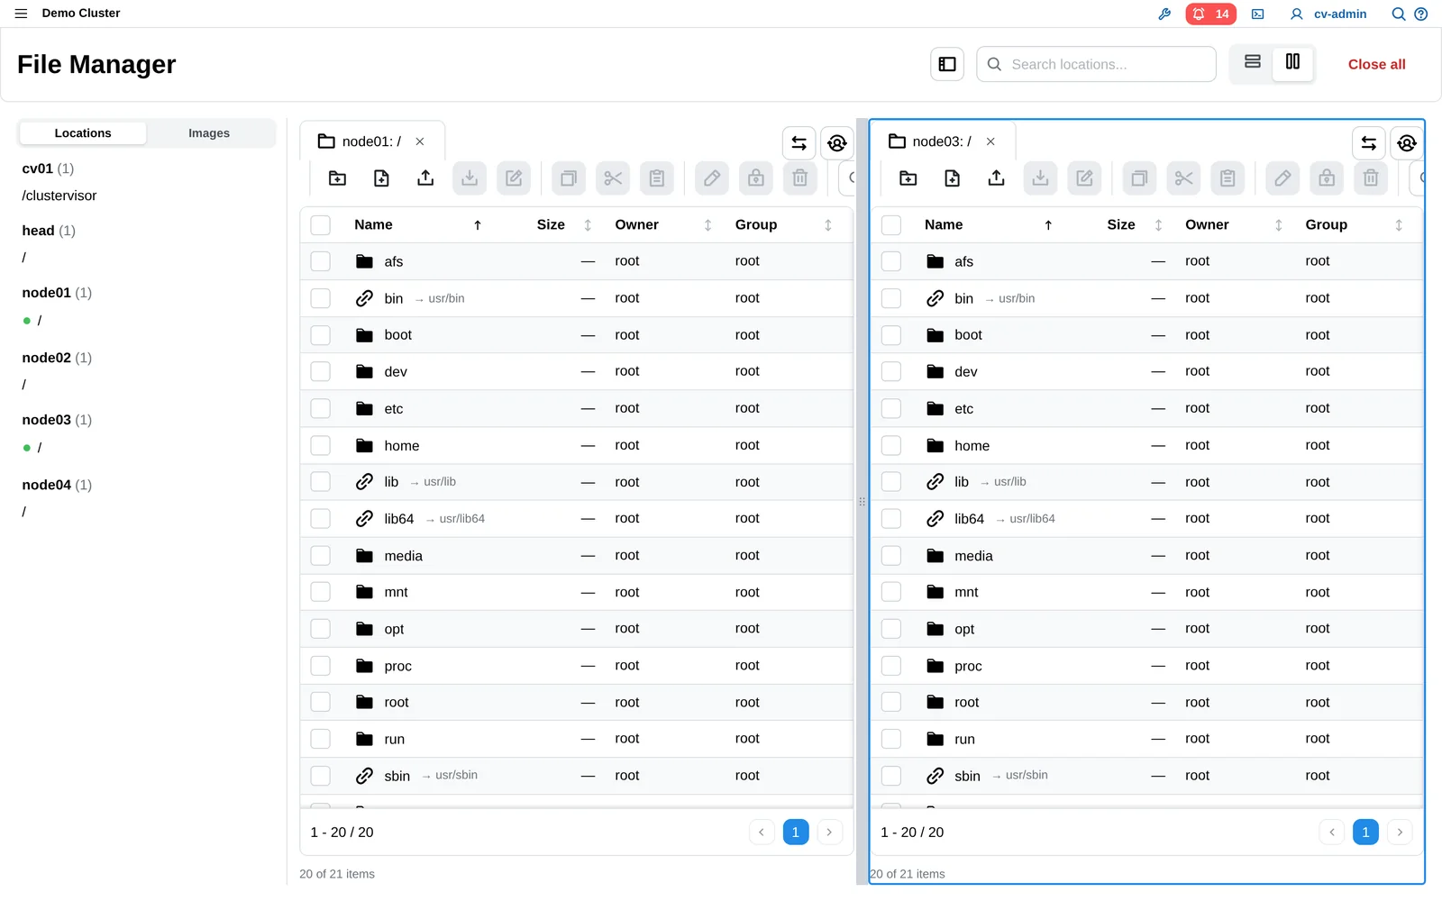Click the help question mark icon

point(1421,14)
